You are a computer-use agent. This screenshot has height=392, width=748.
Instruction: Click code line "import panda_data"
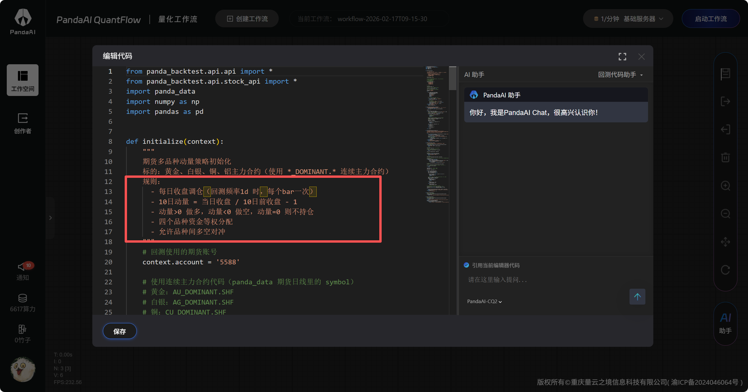[x=161, y=91]
